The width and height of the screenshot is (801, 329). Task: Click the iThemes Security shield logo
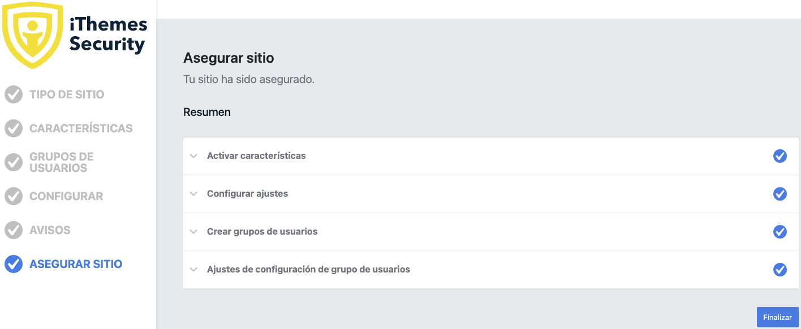[x=32, y=34]
